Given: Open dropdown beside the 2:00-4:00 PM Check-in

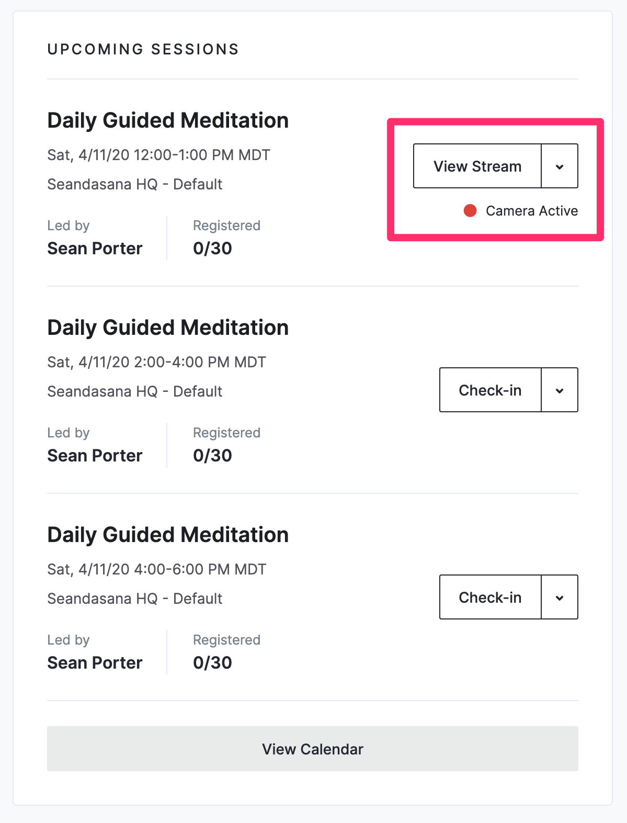Looking at the screenshot, I should [x=560, y=390].
